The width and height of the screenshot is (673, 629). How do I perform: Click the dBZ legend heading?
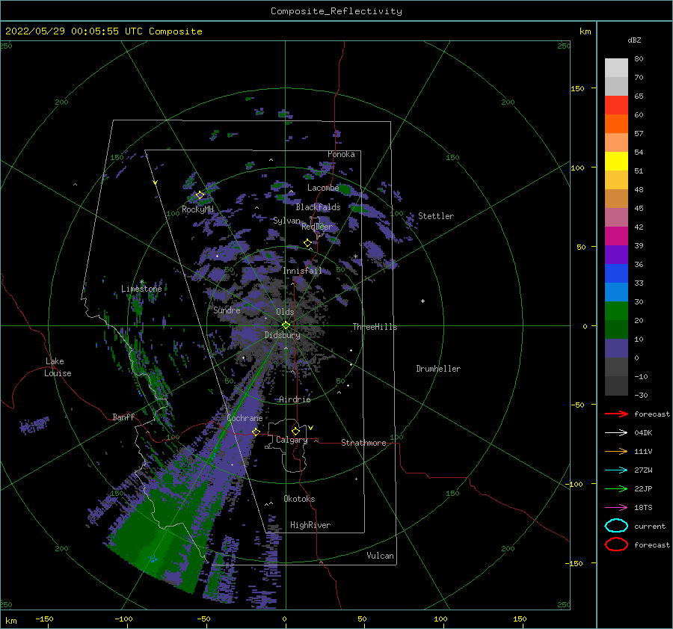634,40
